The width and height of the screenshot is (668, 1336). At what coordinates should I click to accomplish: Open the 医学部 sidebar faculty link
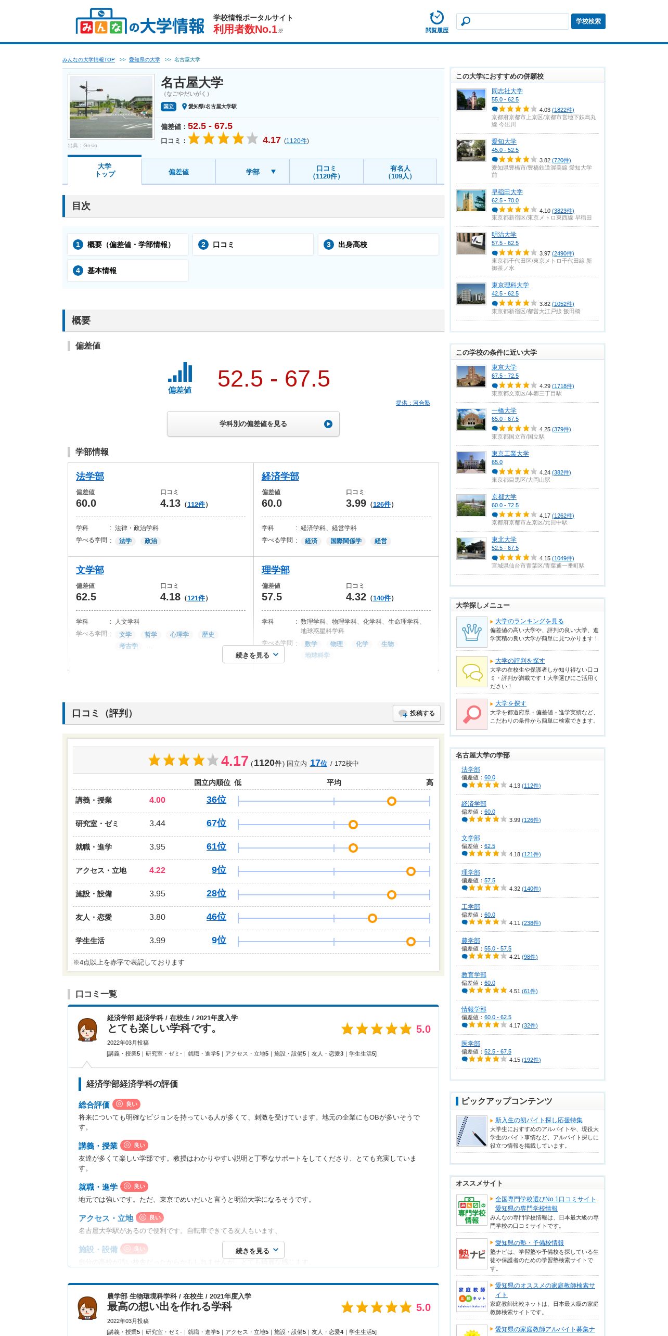tap(471, 1044)
